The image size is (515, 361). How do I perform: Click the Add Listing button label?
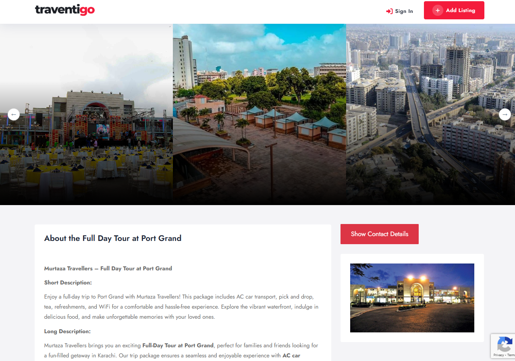460,10
